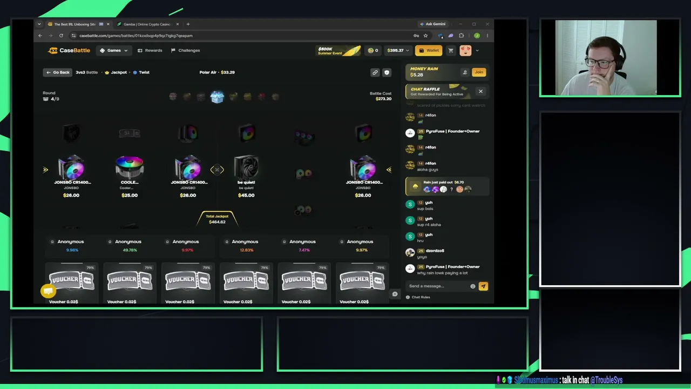Click Anonymous player with 49.78% chance
Image resolution: width=691 pixels, height=389 pixels.
(x=128, y=245)
